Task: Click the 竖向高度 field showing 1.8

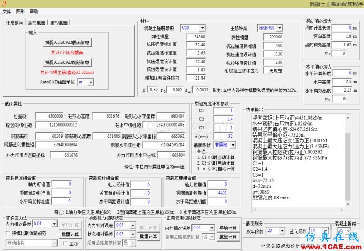Action: [342, 36]
